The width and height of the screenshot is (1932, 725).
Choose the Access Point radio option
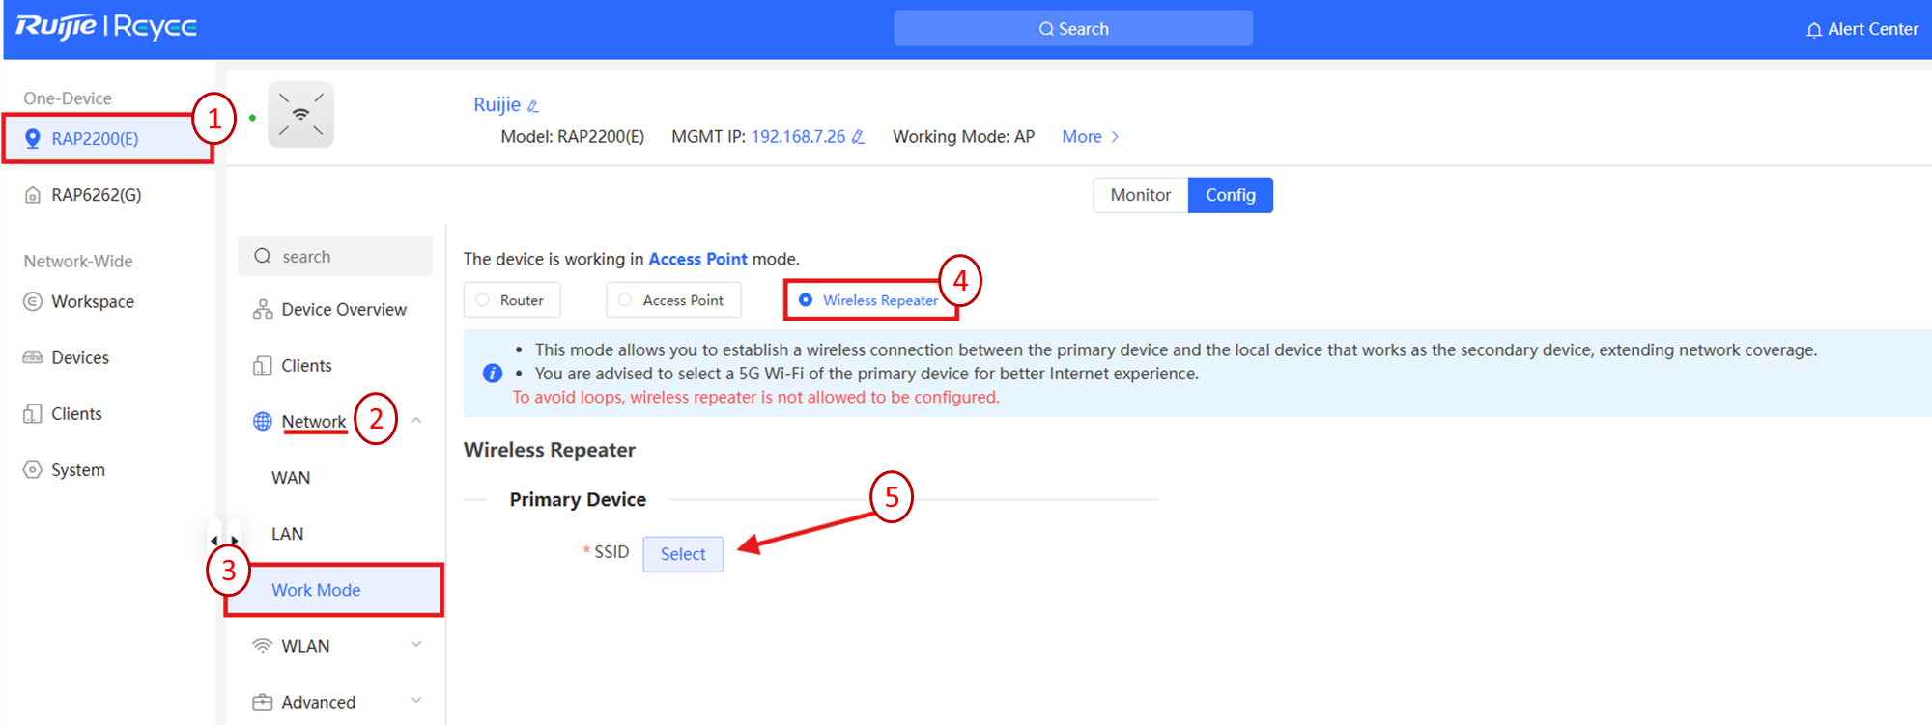click(x=625, y=300)
